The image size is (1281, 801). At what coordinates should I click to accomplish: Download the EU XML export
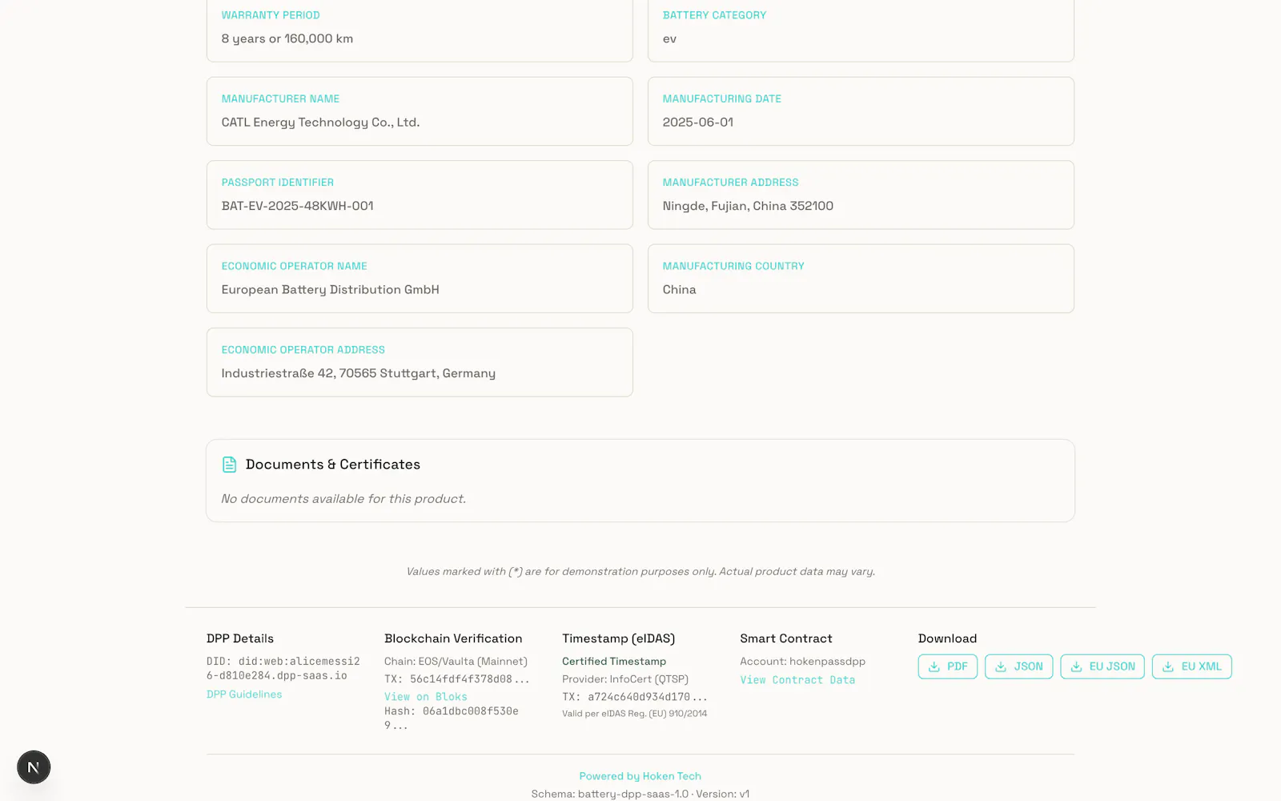coord(1191,666)
